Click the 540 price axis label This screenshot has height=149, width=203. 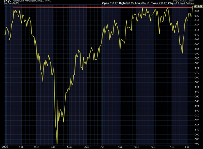[197, 101]
